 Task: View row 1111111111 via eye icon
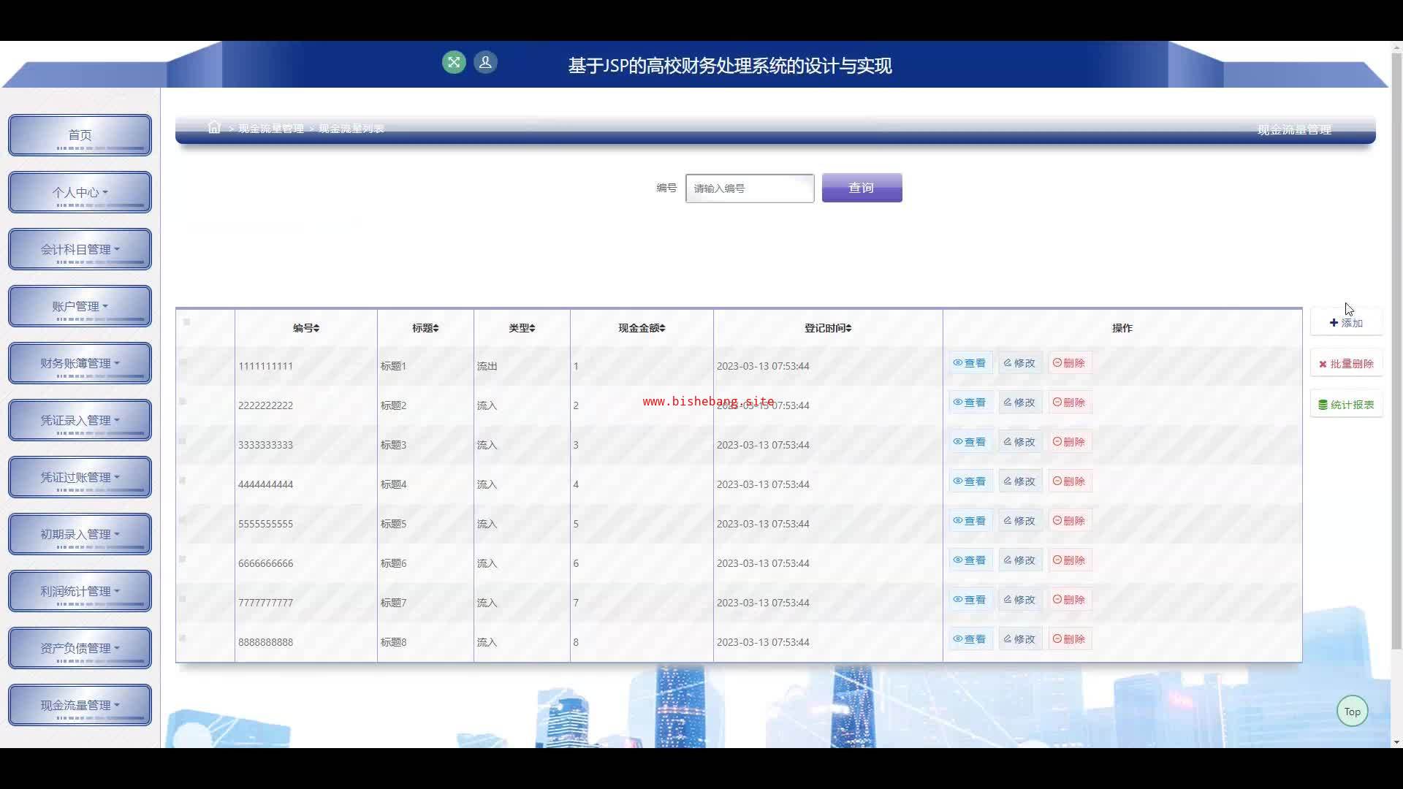click(970, 363)
